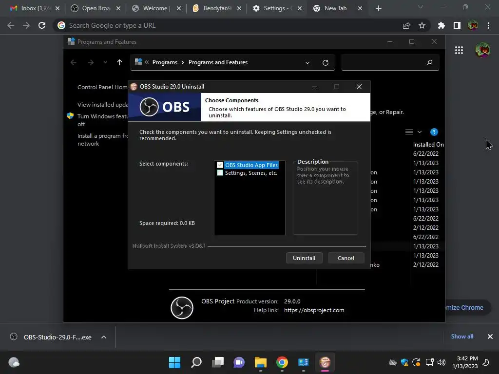Reload the Chrome page
499x374 pixels.
[42, 25]
